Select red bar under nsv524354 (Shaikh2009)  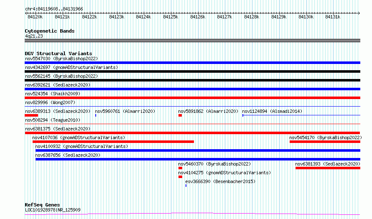click(192, 98)
